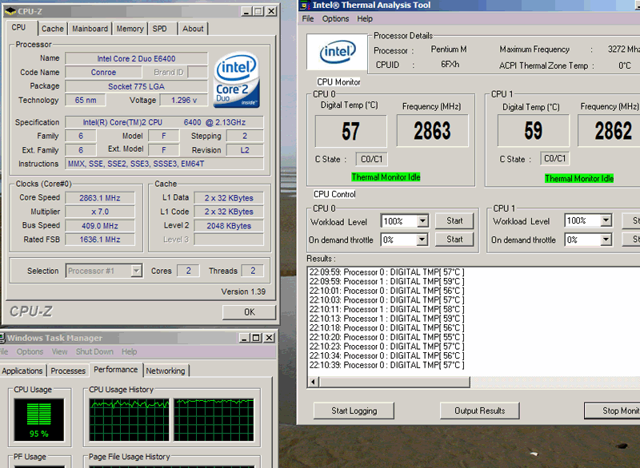Screen dimensions: 640x468
Task: Click the Level 2 cache value 2048 KBytes
Action: point(229,226)
